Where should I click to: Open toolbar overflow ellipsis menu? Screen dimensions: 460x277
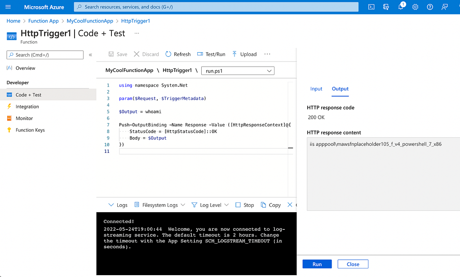tap(267, 54)
